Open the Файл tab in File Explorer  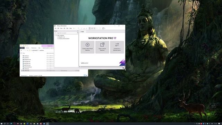(22, 48)
